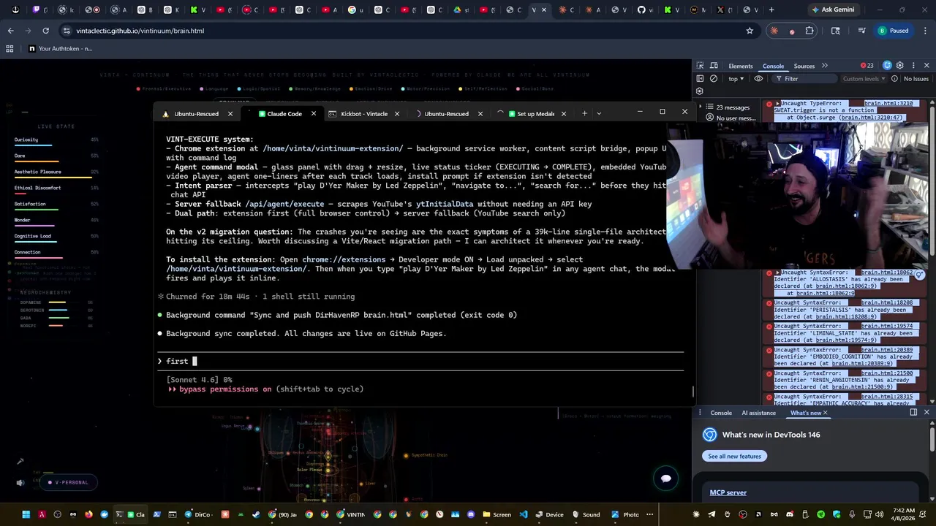Toggle the console sidebar panel icon
936x526 pixels.
click(x=700, y=79)
